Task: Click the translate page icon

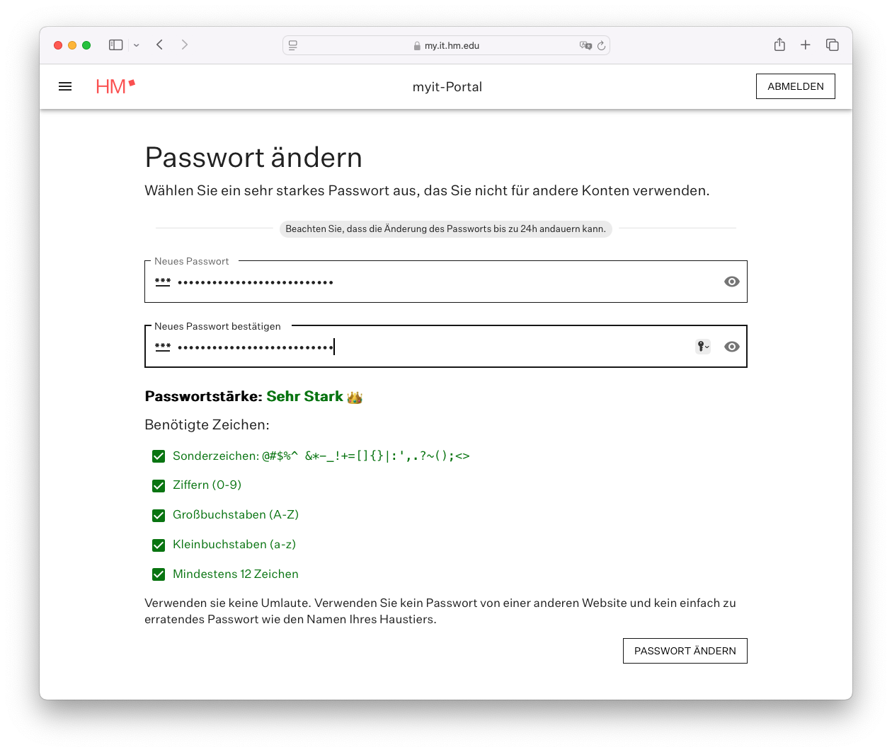Action: click(585, 46)
